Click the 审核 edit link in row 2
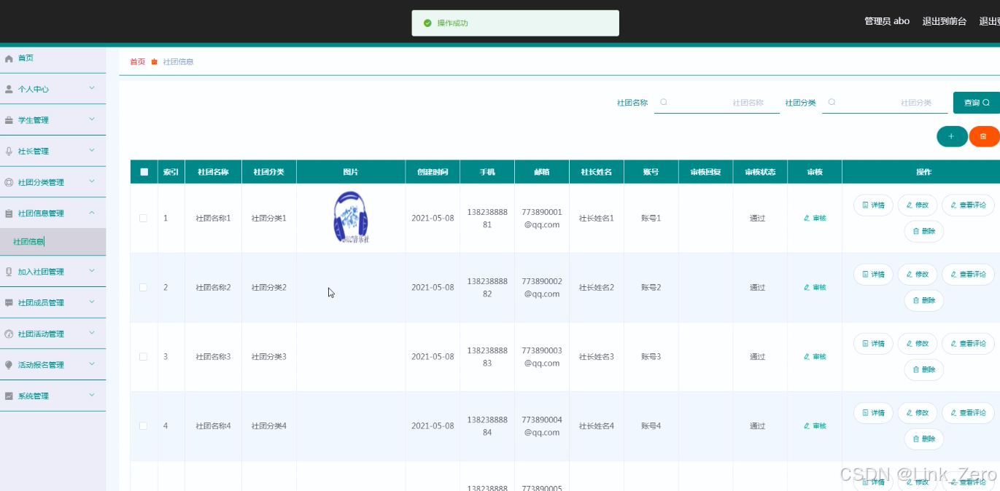The image size is (1000, 491). tap(815, 287)
